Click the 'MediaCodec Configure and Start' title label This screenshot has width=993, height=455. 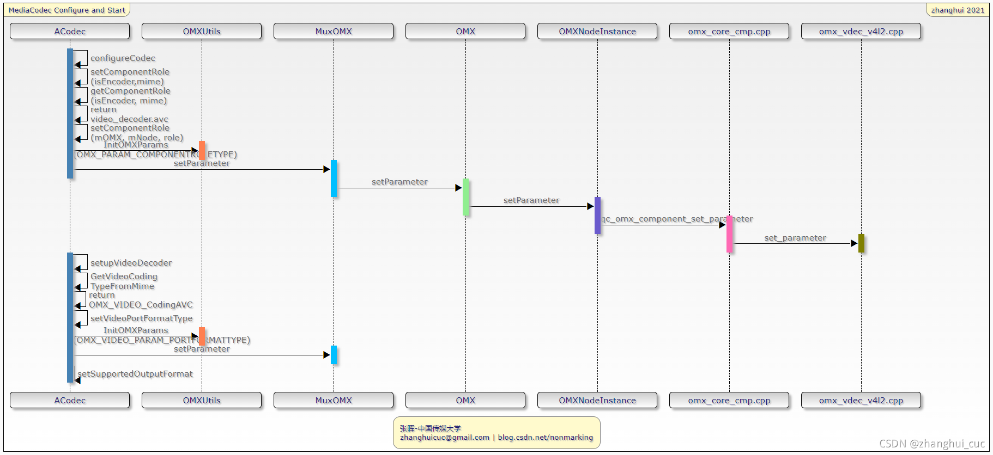click(x=66, y=10)
